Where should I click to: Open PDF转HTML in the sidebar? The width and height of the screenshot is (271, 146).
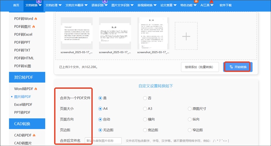coord(24,58)
